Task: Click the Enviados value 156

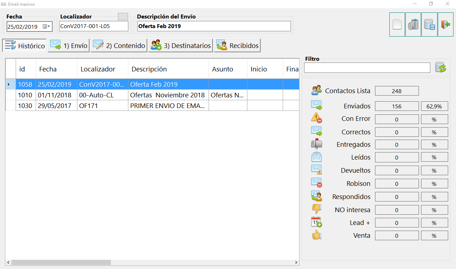Action: pos(397,106)
